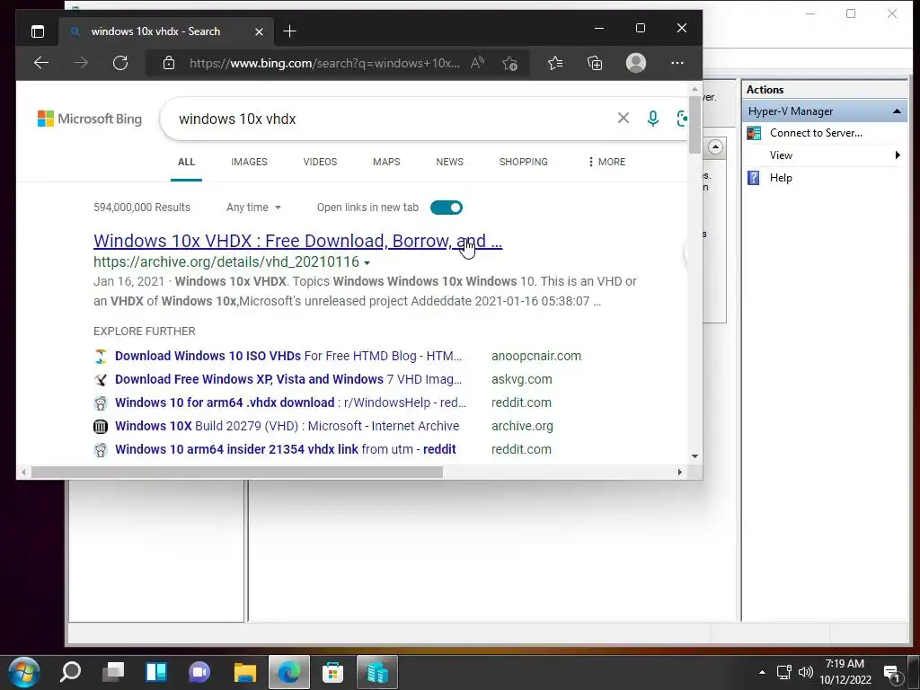Screen dimensions: 920x690
Task: Click the vertical scrollbar thumb in Edge
Action: click(694, 124)
